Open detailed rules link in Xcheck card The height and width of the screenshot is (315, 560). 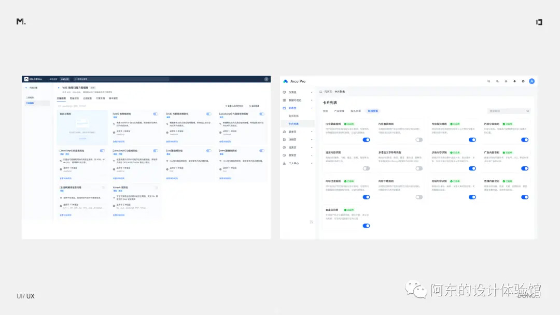click(x=119, y=215)
